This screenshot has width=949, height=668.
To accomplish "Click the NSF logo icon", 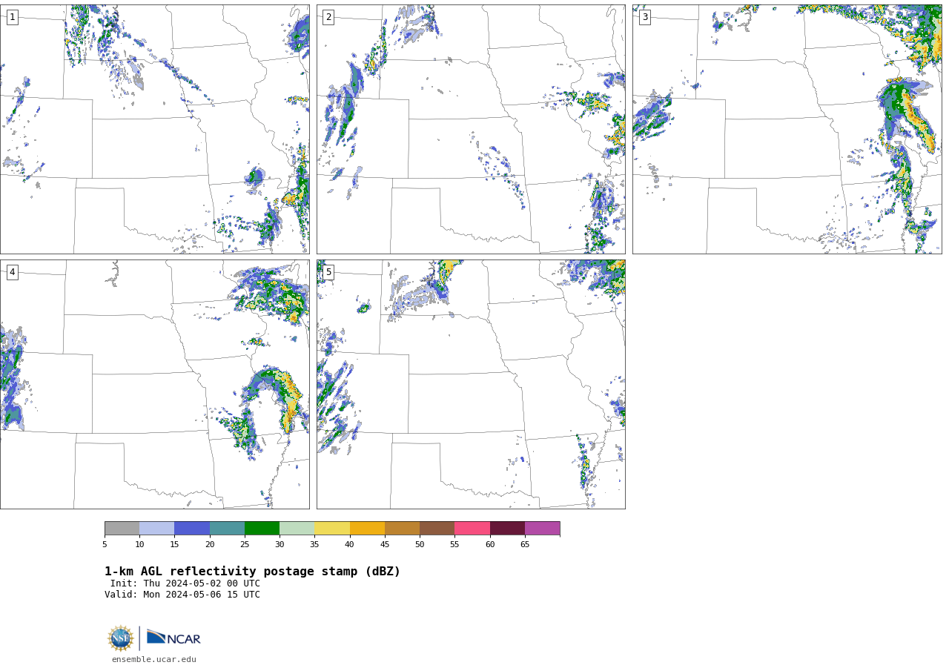I will pyautogui.click(x=121, y=638).
